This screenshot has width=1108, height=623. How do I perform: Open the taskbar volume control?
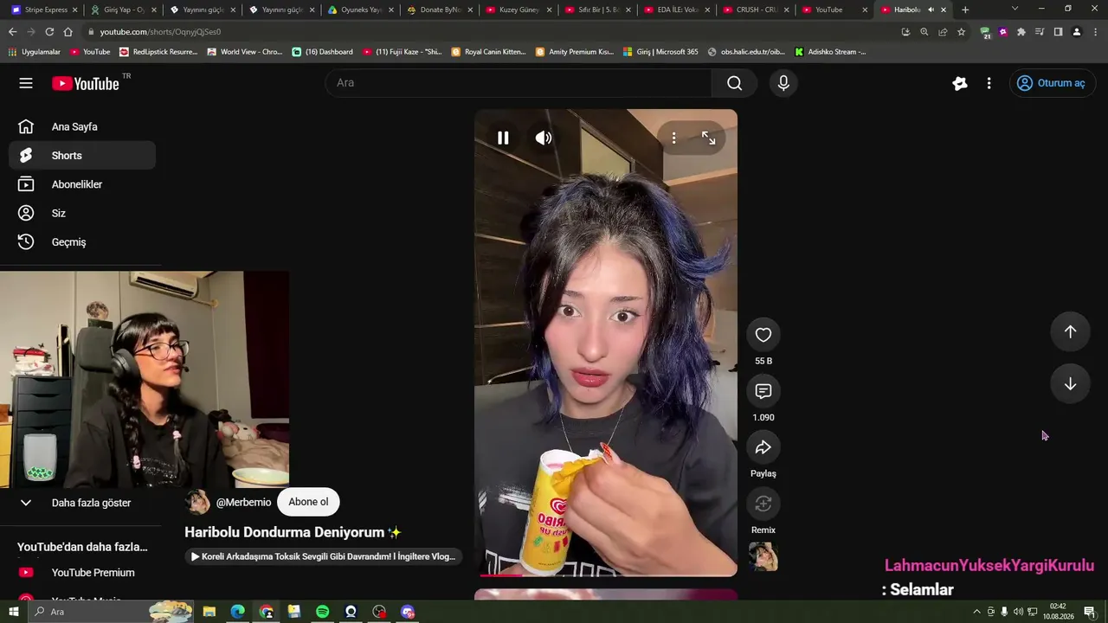tap(1018, 612)
